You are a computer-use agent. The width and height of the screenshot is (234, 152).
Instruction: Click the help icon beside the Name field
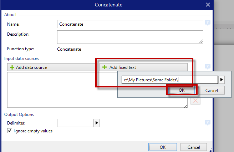[208, 24]
